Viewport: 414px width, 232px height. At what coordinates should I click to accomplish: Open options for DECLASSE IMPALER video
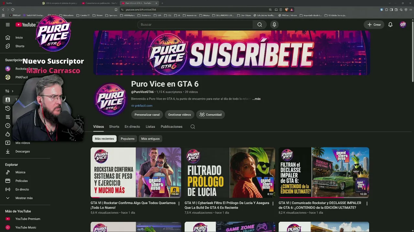[x=367, y=204]
